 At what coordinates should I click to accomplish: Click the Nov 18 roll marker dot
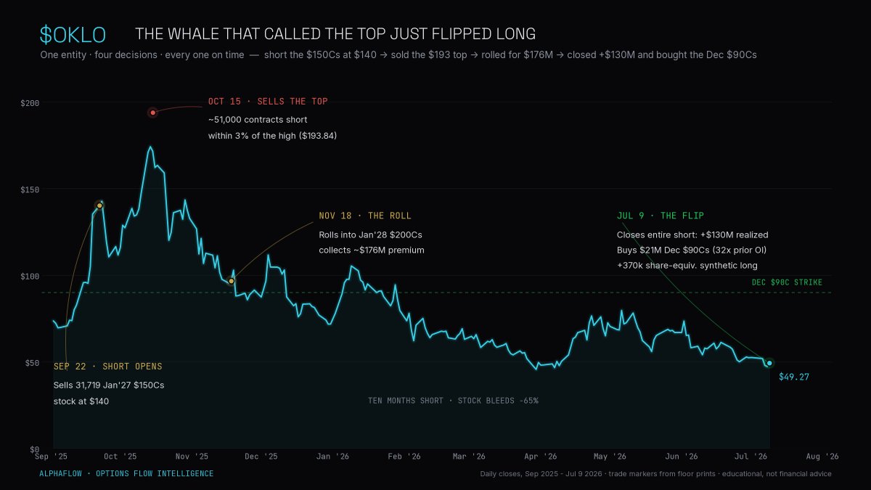coord(231,281)
